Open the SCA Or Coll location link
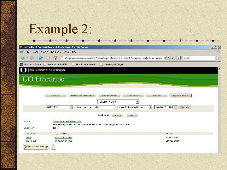The width and height of the screenshot is (227, 170). [x=31, y=141]
